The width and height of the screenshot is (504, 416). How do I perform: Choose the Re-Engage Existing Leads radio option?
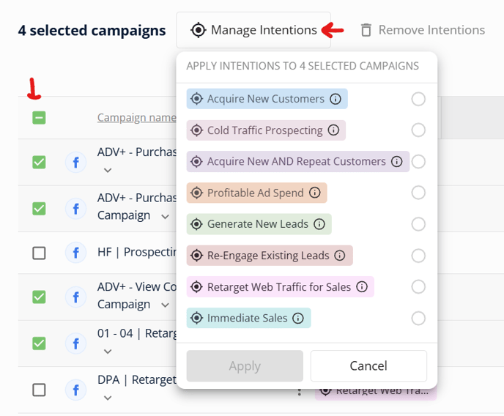coord(418,256)
